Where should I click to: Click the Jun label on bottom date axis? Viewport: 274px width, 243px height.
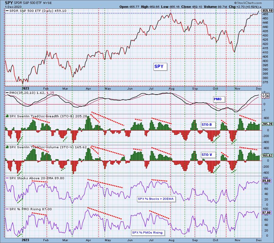tap(130, 240)
